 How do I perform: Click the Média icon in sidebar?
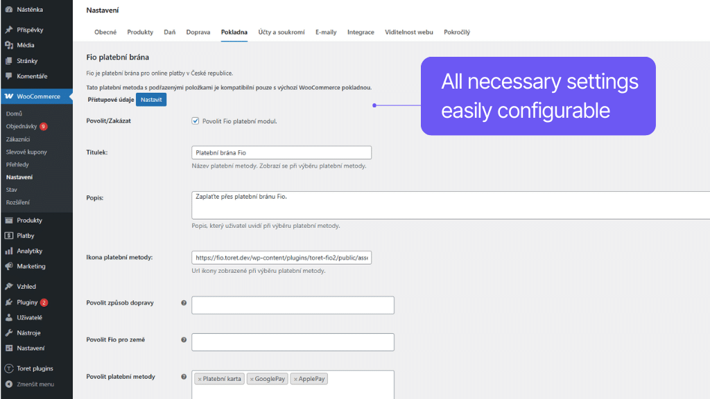click(x=9, y=45)
